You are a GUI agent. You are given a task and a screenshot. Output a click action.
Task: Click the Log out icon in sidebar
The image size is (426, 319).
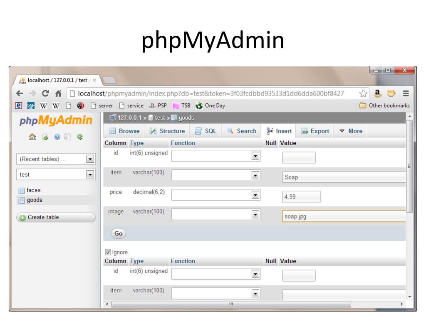point(45,137)
